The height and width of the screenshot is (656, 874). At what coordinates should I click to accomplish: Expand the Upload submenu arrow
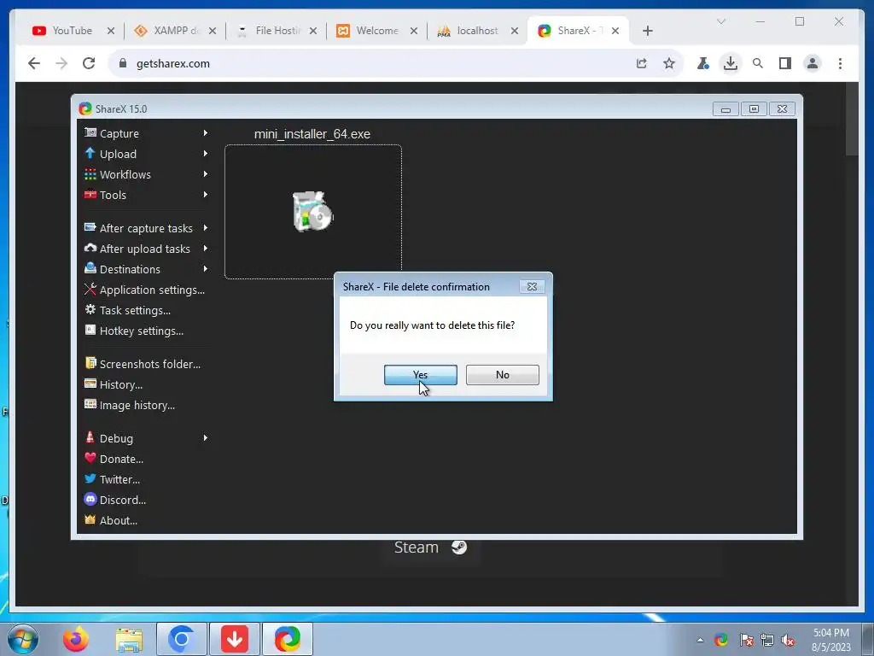click(x=206, y=154)
